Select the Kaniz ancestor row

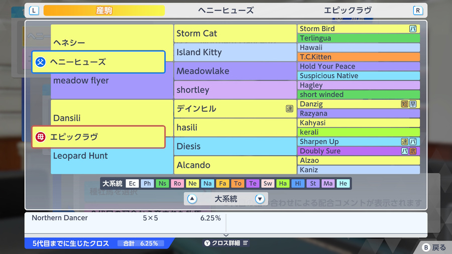coord(359,170)
